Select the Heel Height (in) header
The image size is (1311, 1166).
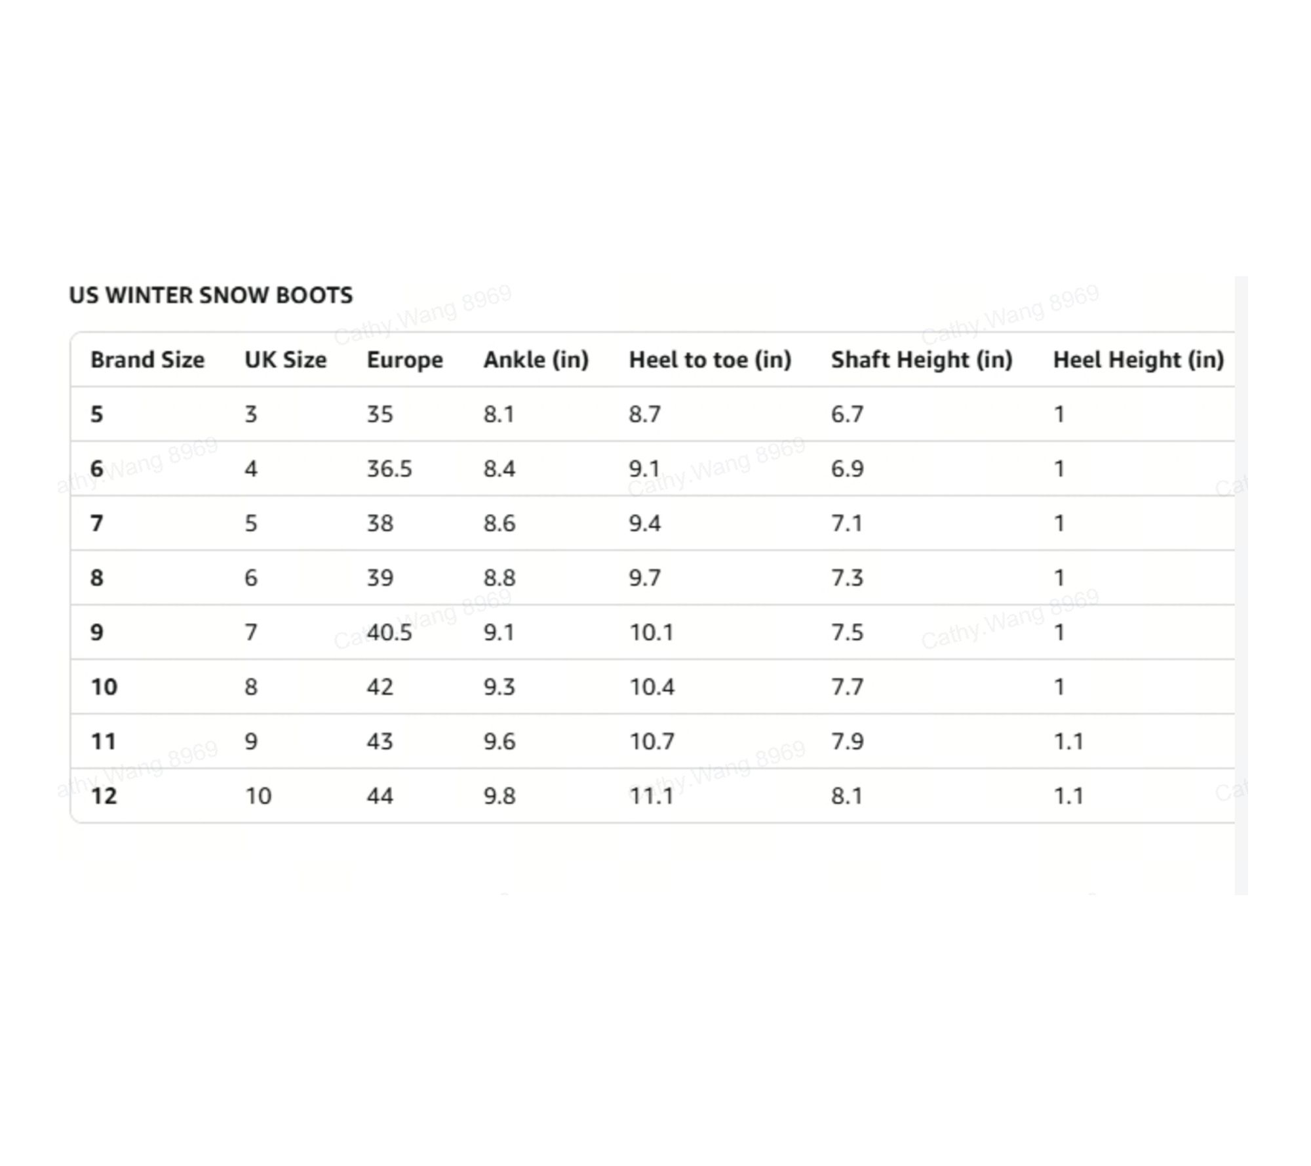pos(1138,360)
